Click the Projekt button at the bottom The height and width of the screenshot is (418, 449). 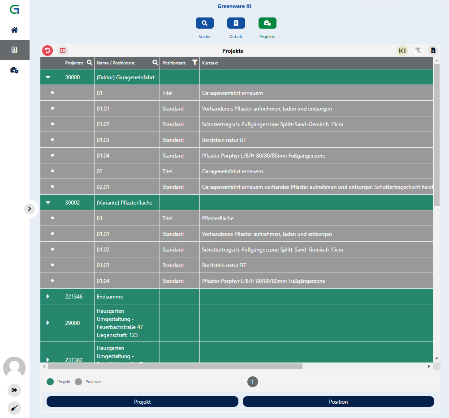(142, 402)
